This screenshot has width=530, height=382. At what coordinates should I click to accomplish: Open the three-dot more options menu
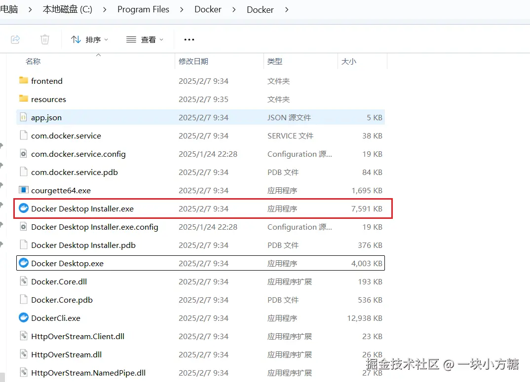(189, 39)
